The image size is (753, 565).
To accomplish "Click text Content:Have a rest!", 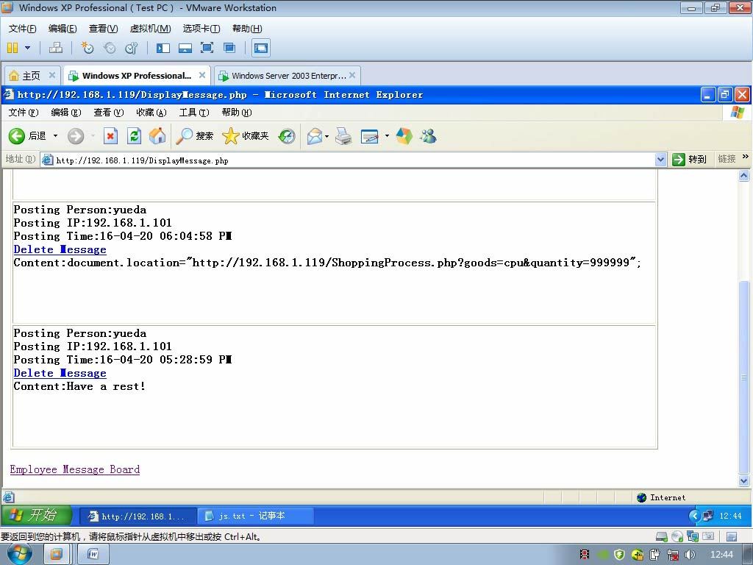I will [79, 386].
